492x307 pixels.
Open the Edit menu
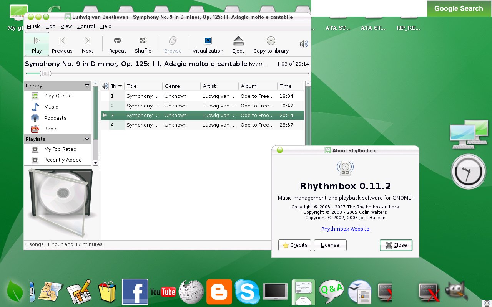50,26
